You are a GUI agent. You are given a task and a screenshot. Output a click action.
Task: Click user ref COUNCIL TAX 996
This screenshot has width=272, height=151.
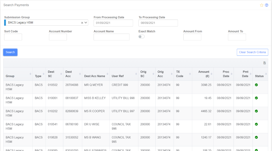pos(121,126)
